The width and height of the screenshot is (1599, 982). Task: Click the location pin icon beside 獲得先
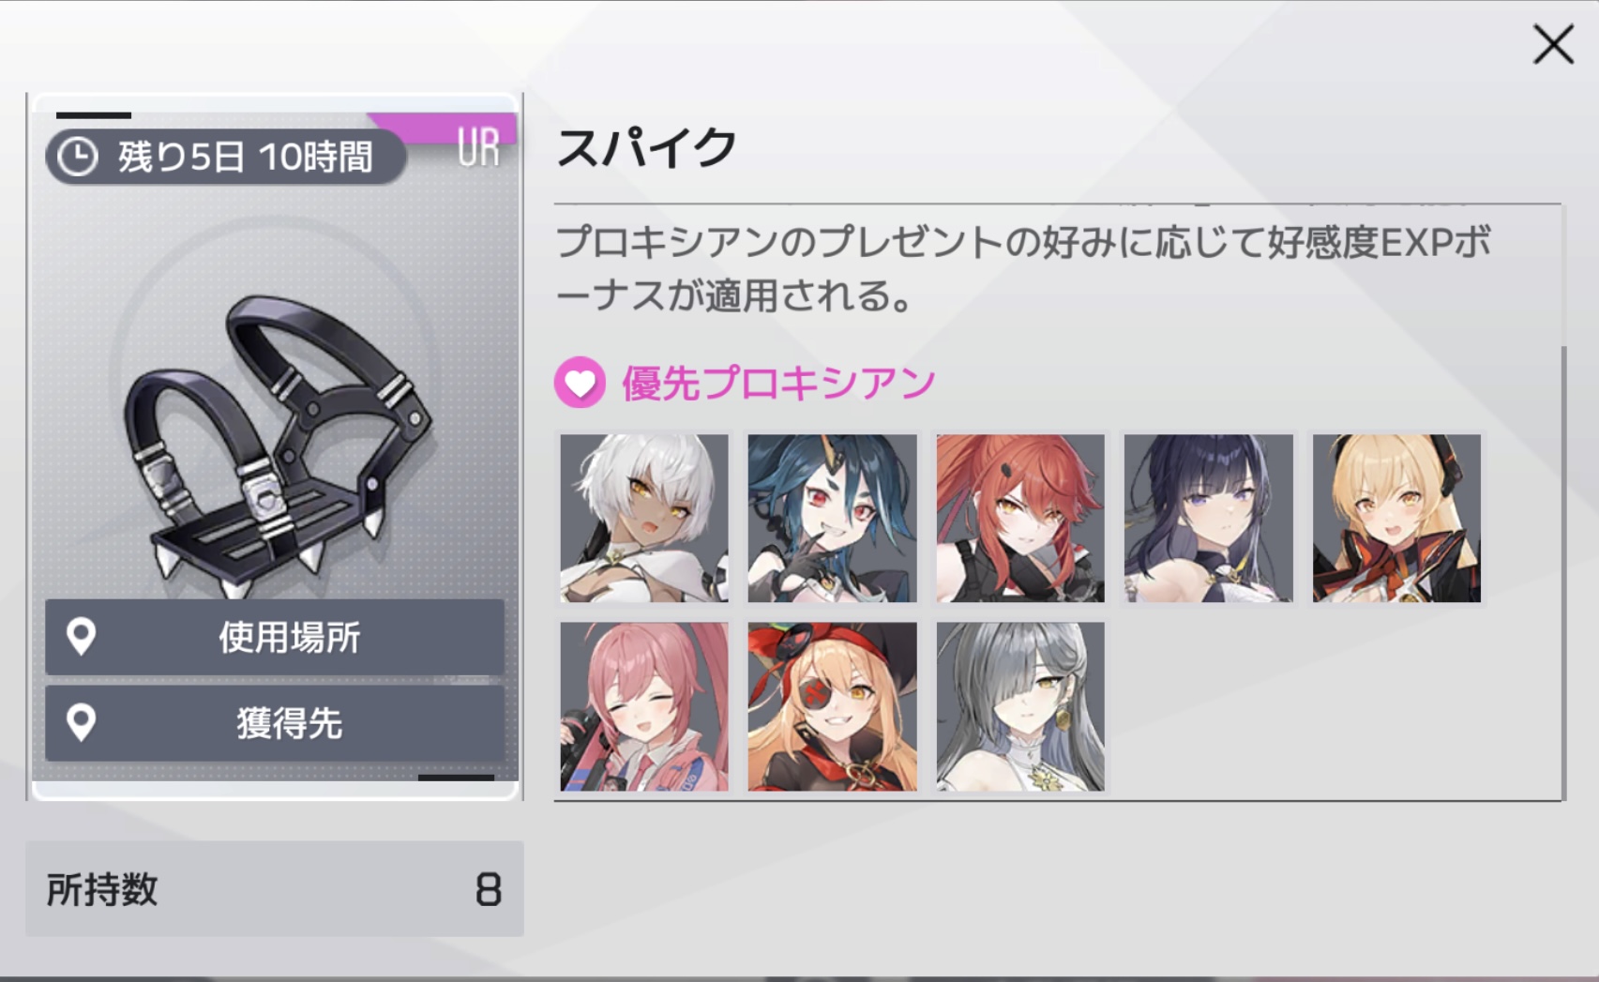82,723
